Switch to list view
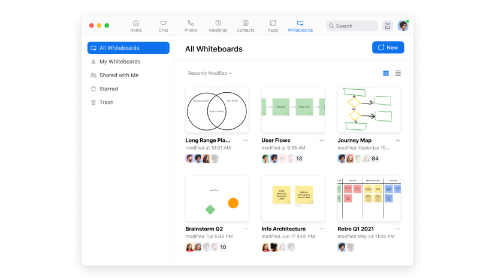Screen dimensions: 495x279 (398, 73)
